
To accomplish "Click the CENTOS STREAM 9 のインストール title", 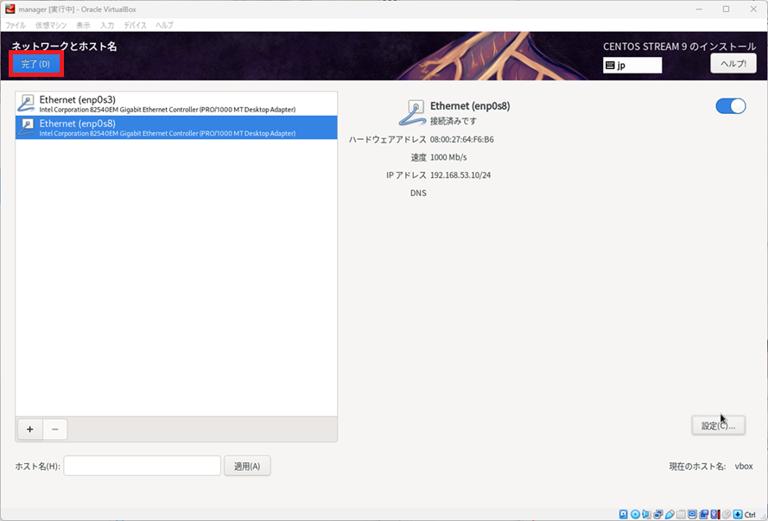I will coord(679,47).
